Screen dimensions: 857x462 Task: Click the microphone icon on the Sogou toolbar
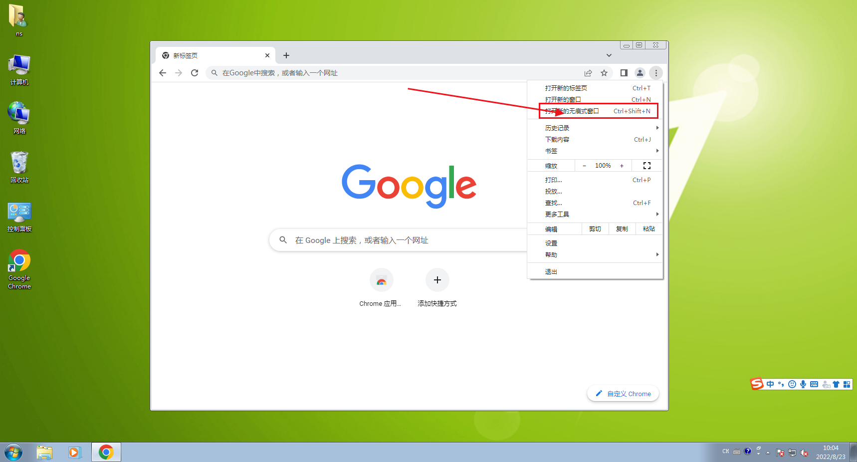(x=803, y=384)
